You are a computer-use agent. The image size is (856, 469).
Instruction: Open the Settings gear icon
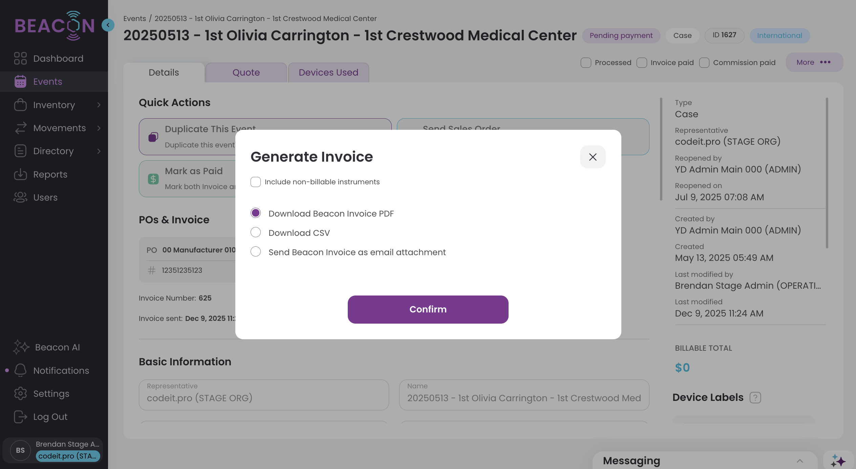pyautogui.click(x=20, y=393)
